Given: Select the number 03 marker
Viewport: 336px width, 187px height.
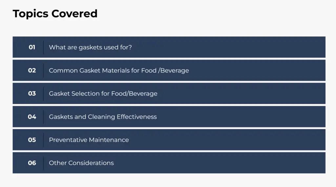Looking at the screenshot, I should 32,94.
